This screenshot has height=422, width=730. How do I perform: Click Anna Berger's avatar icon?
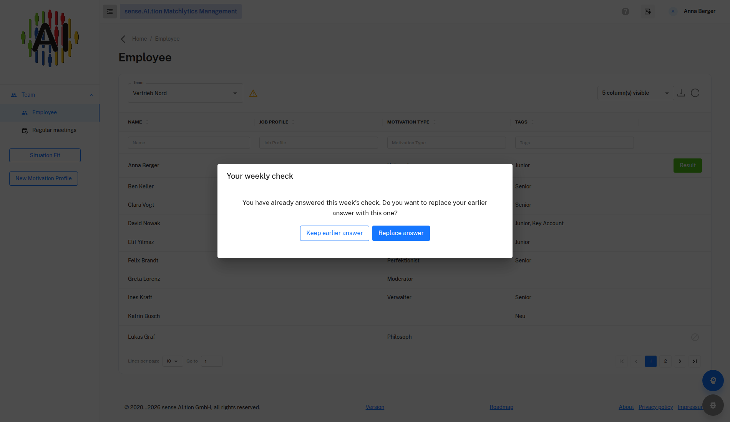673,12
